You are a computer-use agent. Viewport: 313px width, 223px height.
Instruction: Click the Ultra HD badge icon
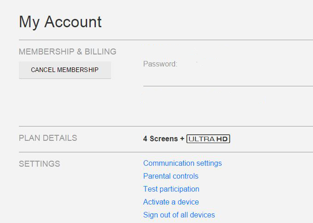tap(208, 139)
